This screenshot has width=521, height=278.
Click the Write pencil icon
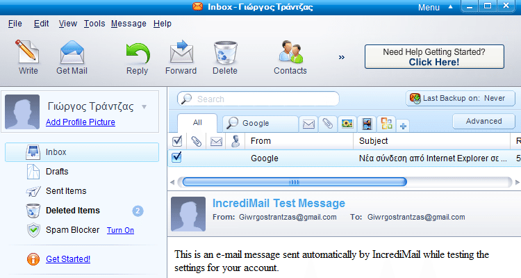click(27, 51)
